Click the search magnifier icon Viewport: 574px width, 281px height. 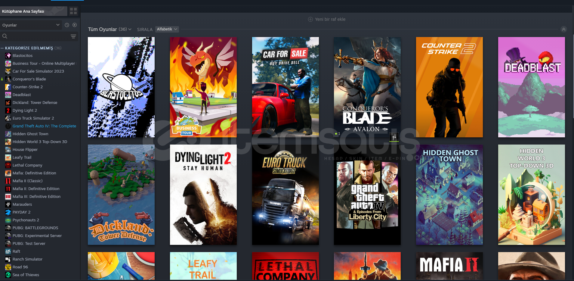point(5,36)
